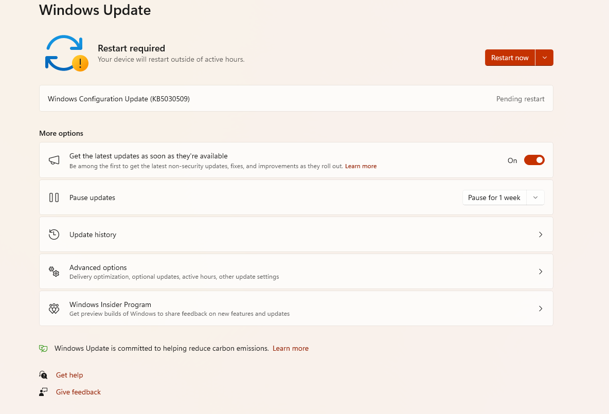Click the Windows Update sync status icon
This screenshot has width=609, height=414.
[67, 53]
